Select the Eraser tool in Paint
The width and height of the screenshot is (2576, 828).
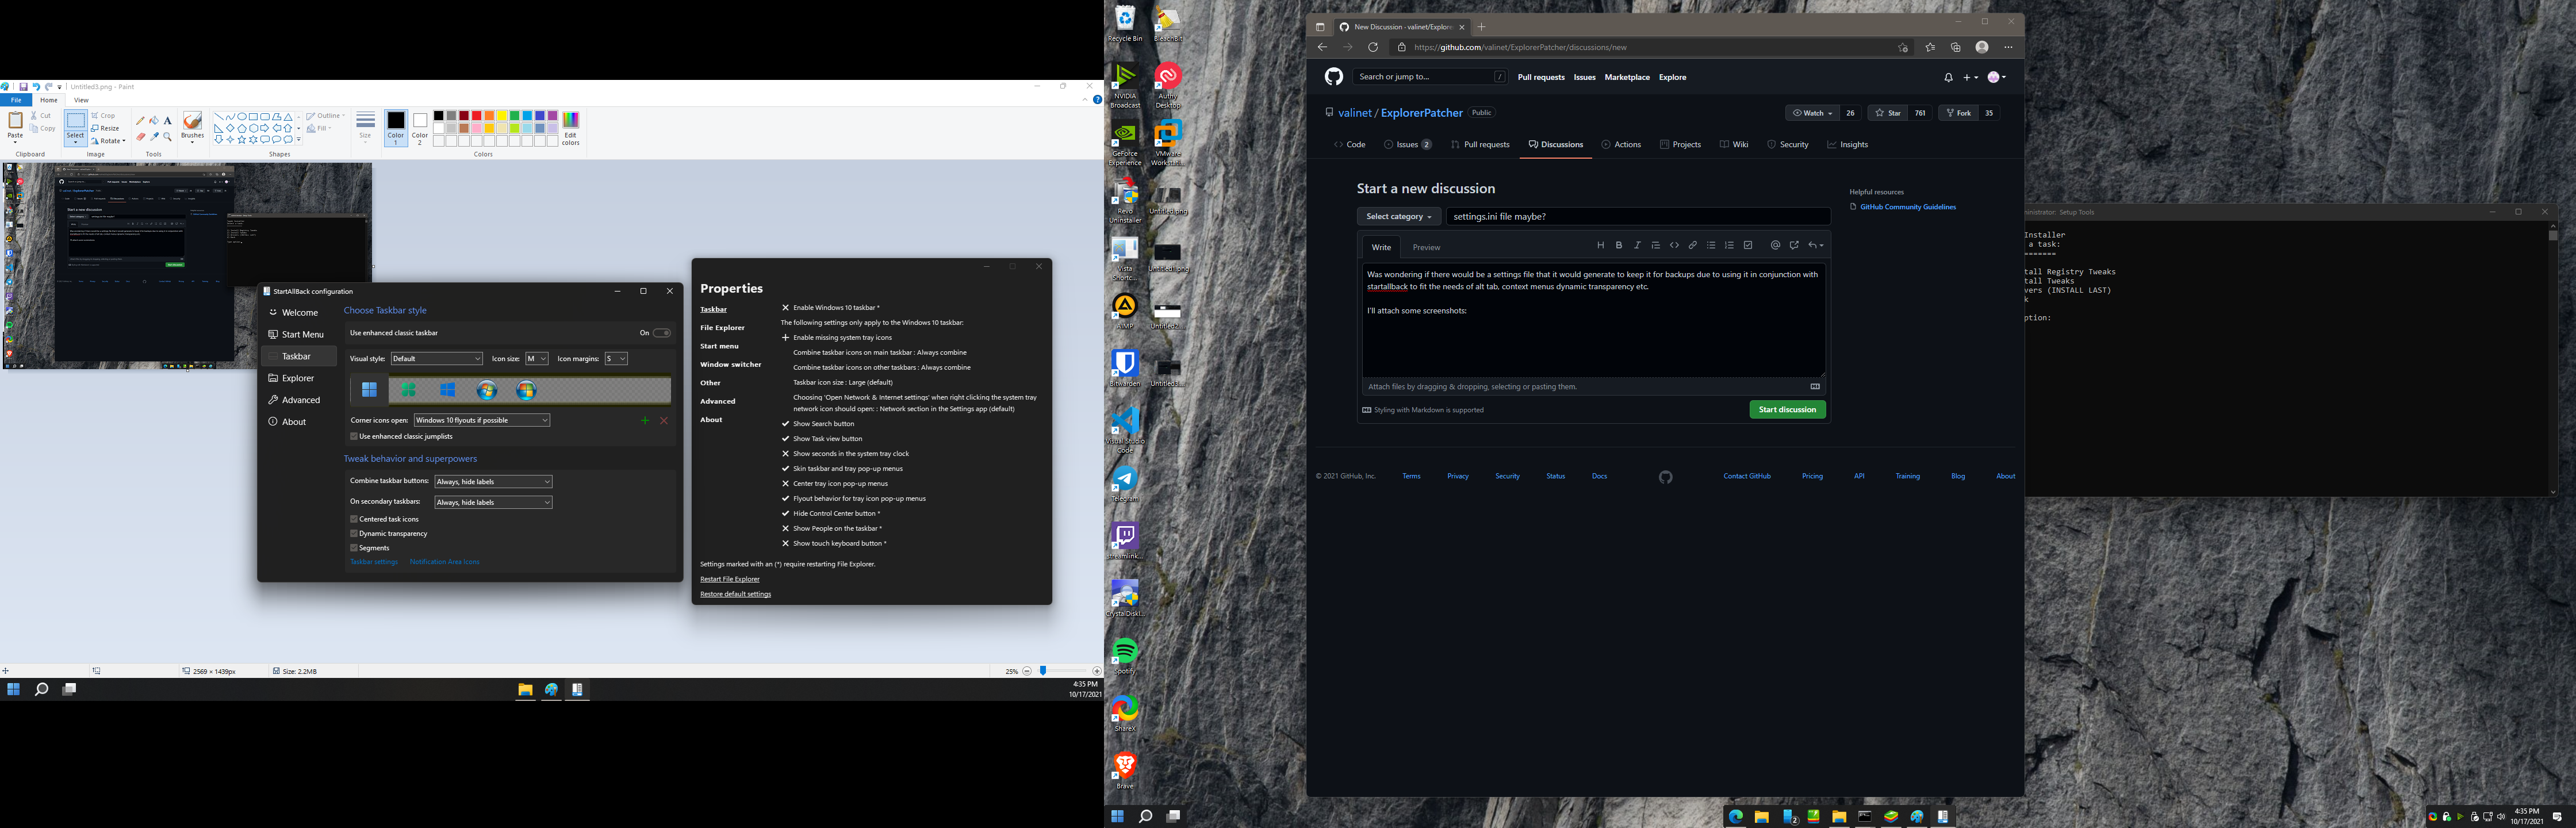coord(140,136)
